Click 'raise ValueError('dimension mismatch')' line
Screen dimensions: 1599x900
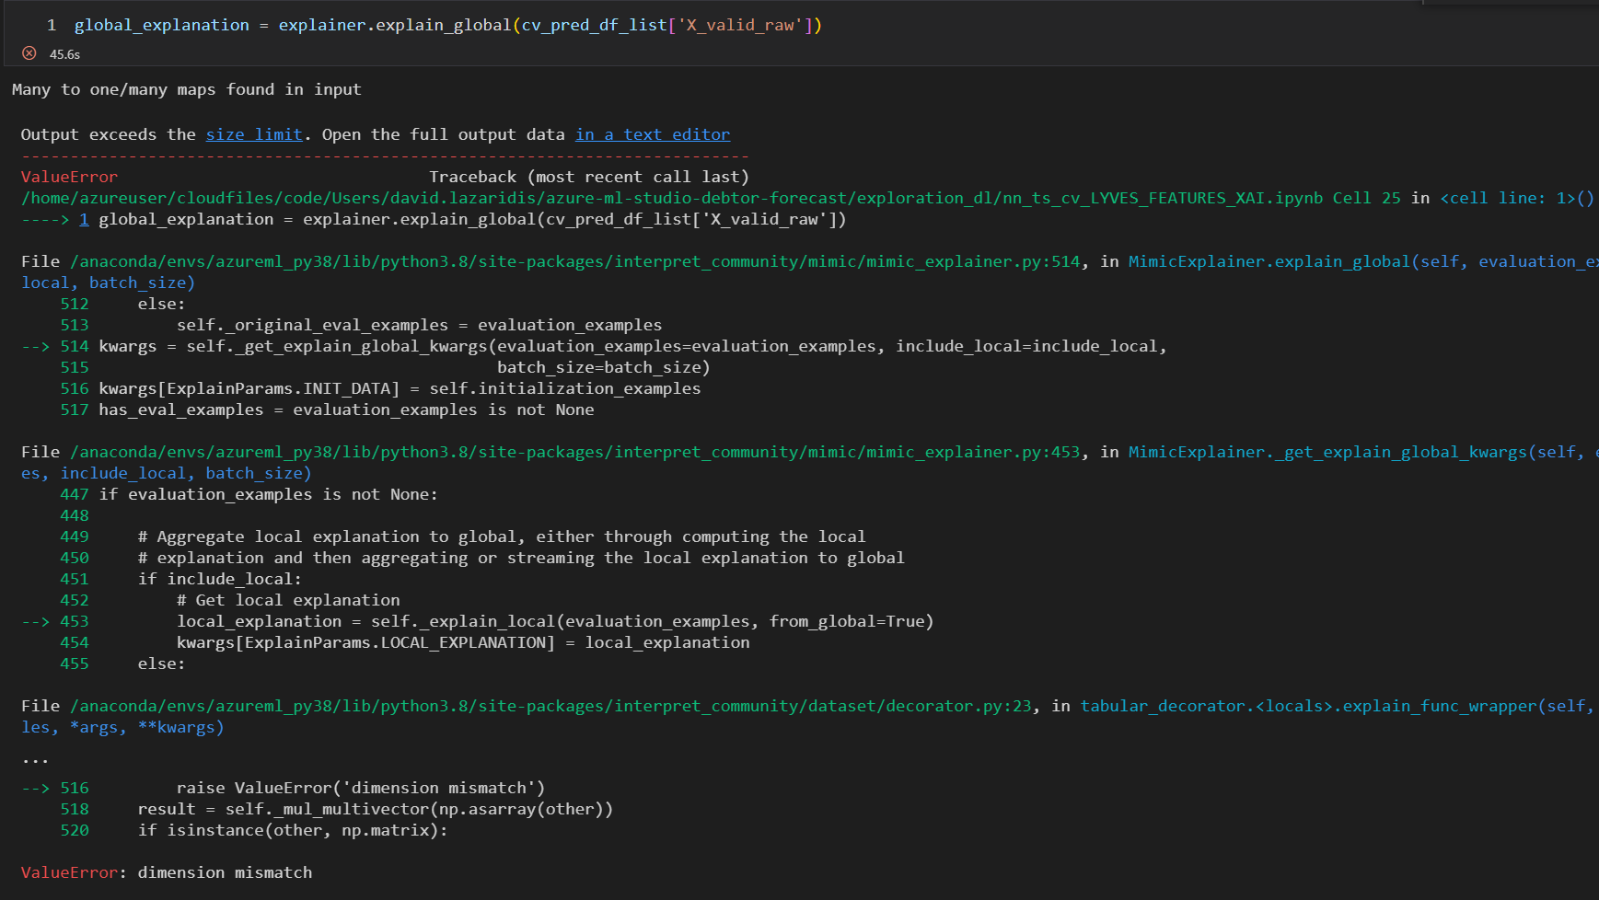pos(360,788)
